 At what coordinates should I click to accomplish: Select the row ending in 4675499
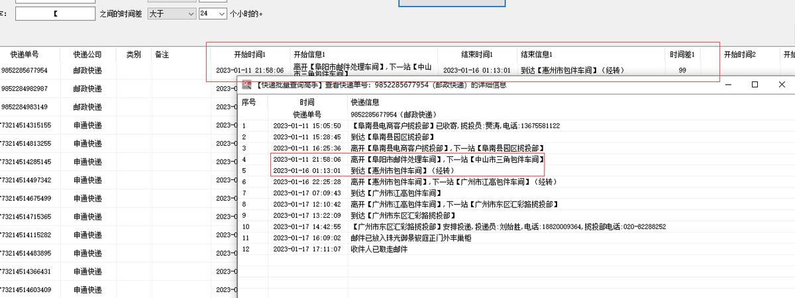(25, 198)
